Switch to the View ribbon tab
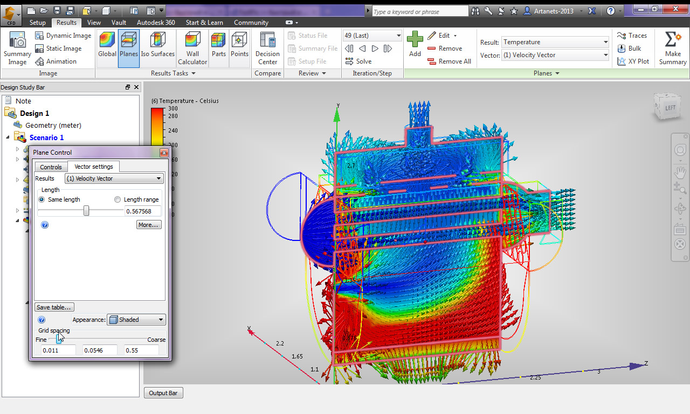The image size is (690, 414). [94, 23]
